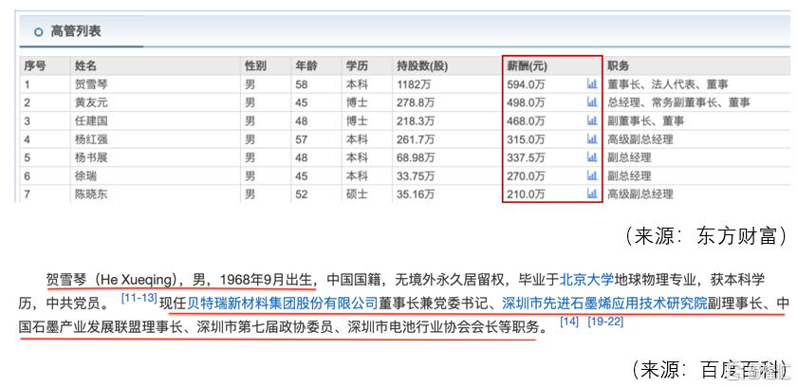Click 高级副总经理 in 陈晓东's row
Screen dimensions: 797x387
(639, 194)
